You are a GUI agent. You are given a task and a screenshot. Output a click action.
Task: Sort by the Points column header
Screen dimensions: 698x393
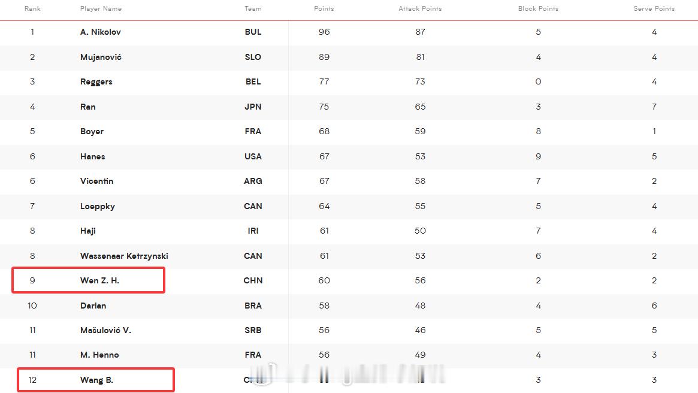(x=324, y=8)
